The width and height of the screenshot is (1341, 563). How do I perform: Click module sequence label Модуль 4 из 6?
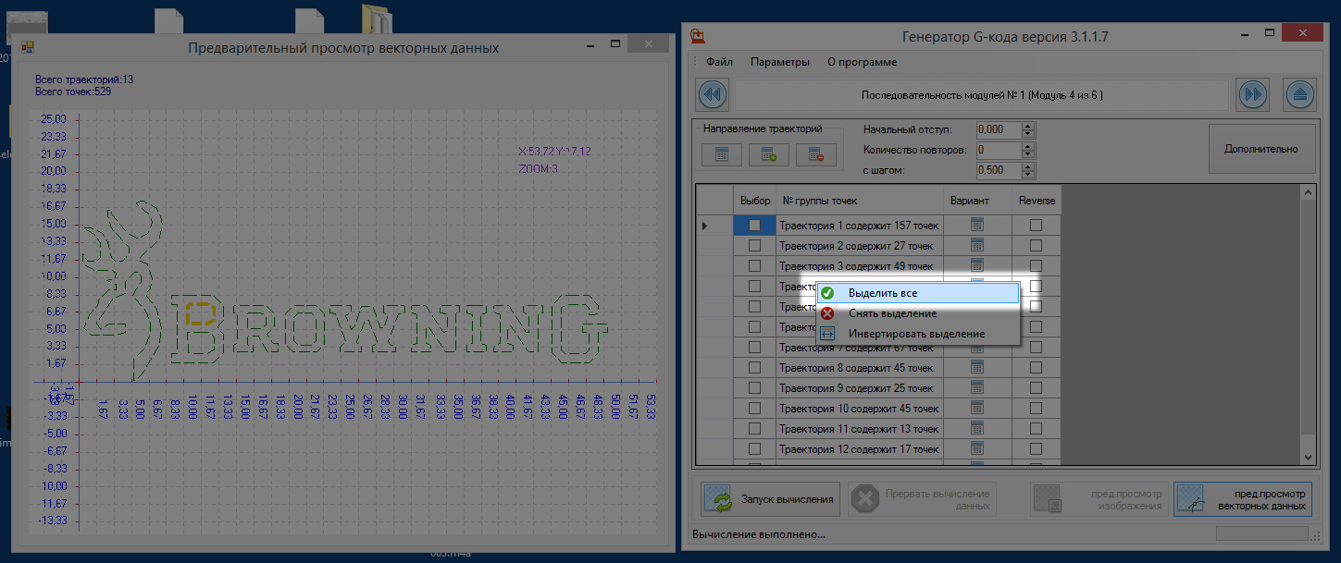pyautogui.click(x=982, y=94)
